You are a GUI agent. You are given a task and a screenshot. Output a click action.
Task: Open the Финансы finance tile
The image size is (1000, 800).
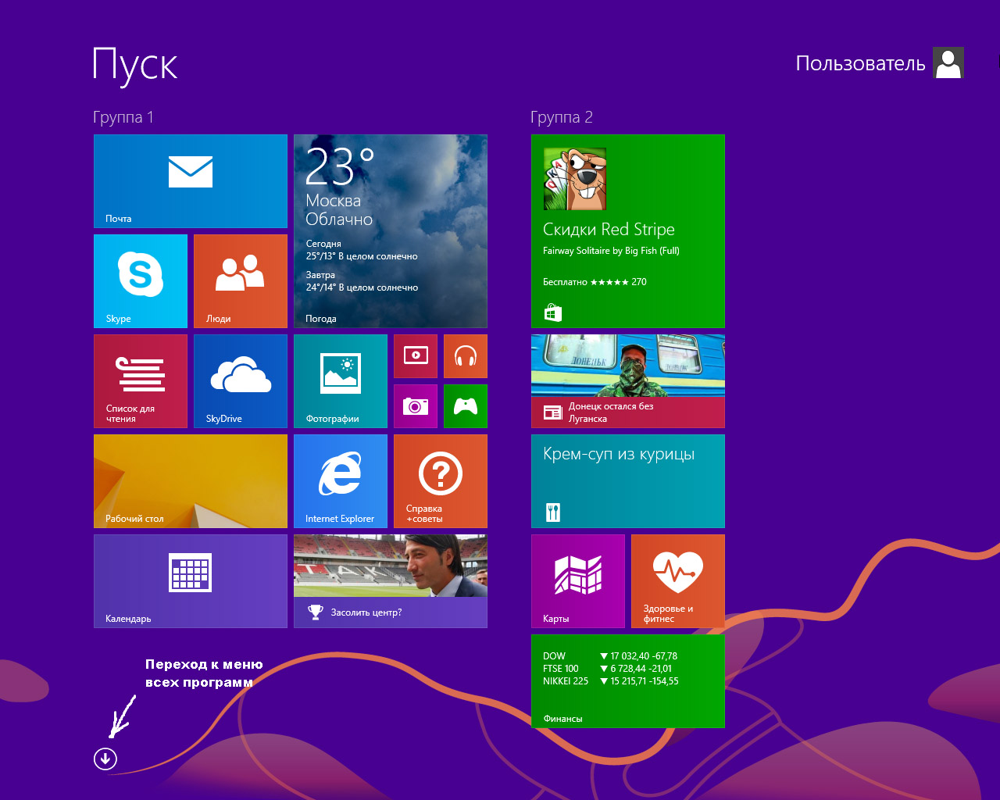(x=628, y=681)
